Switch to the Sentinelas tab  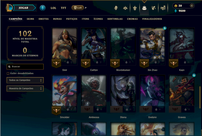pyautogui.click(x=115, y=19)
